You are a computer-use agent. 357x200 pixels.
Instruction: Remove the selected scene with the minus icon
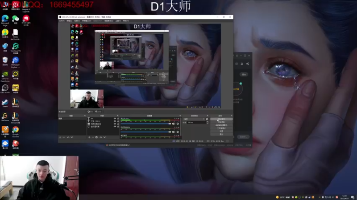point(64,137)
